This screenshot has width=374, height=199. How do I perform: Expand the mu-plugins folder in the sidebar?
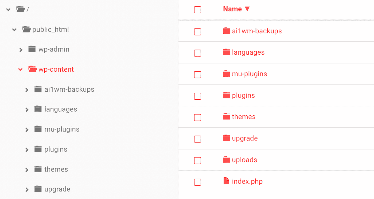pyautogui.click(x=27, y=129)
